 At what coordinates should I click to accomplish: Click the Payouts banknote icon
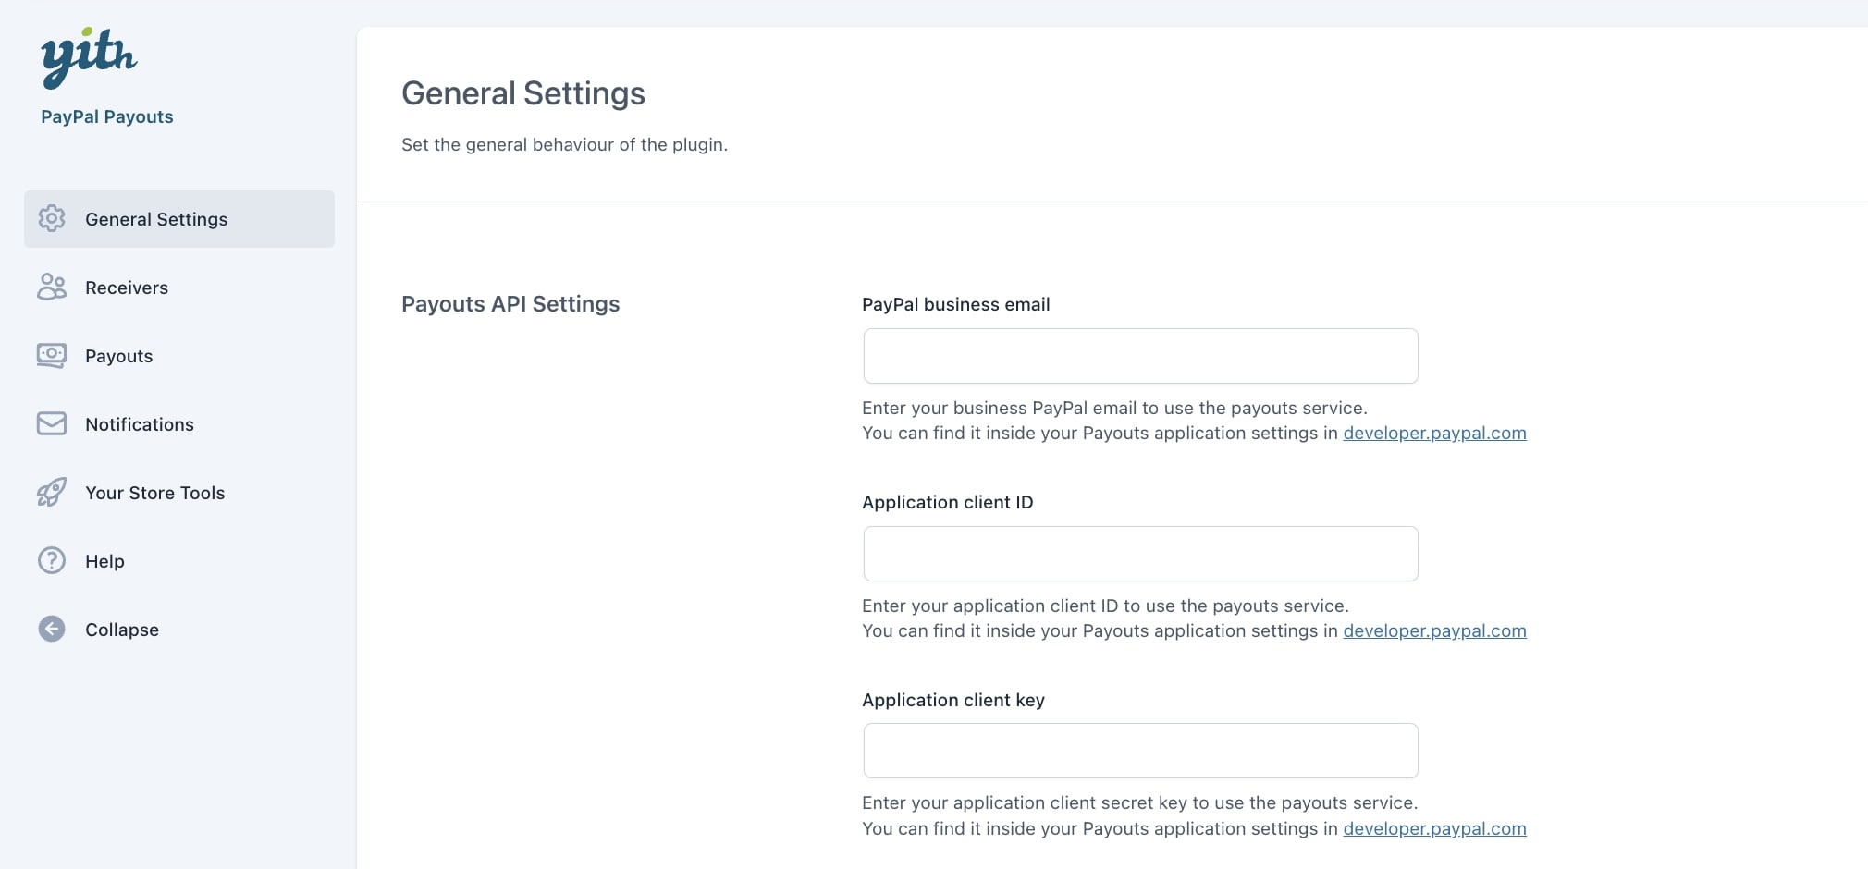52,355
